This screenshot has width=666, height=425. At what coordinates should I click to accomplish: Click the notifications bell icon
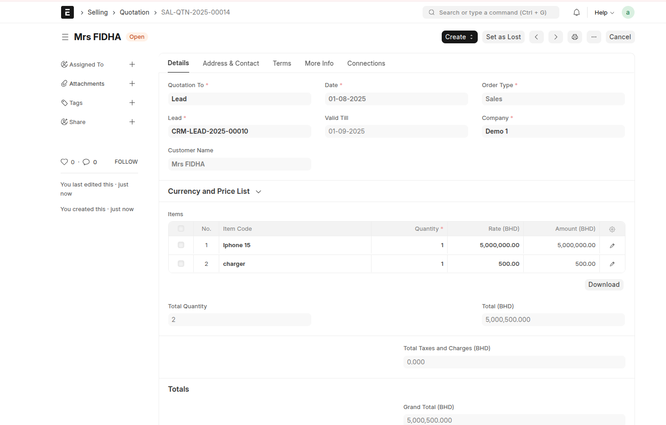click(576, 12)
